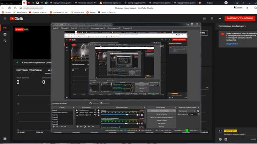This screenshot has height=144, width=257.
Task: Open the YouTube Studio hamburger menu
Action: tap(5, 18)
